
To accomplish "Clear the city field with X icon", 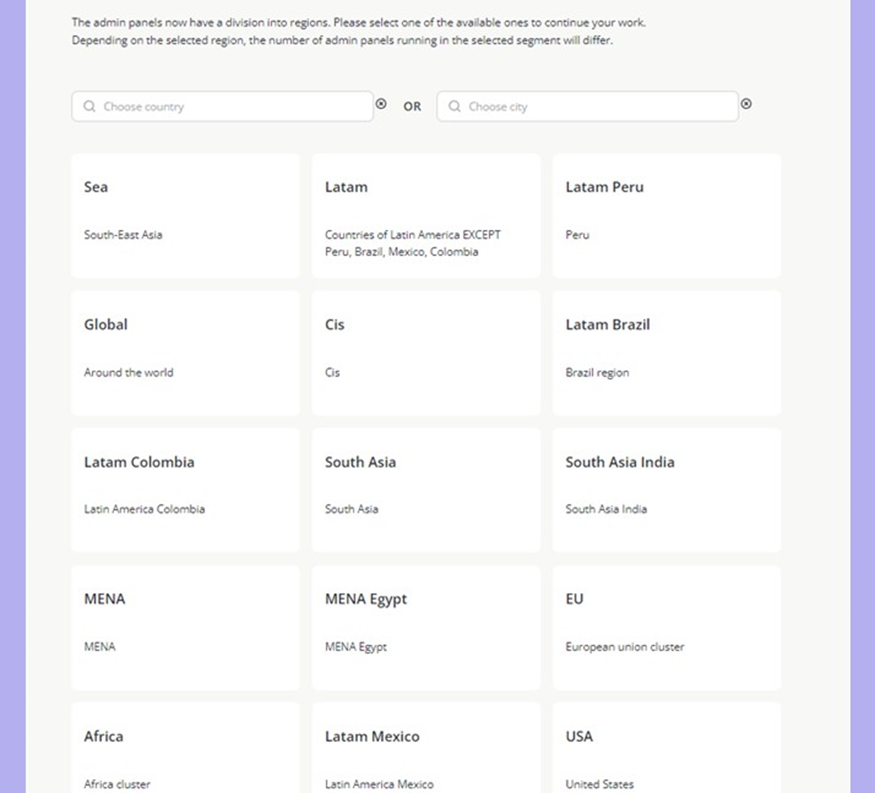I will click(746, 104).
